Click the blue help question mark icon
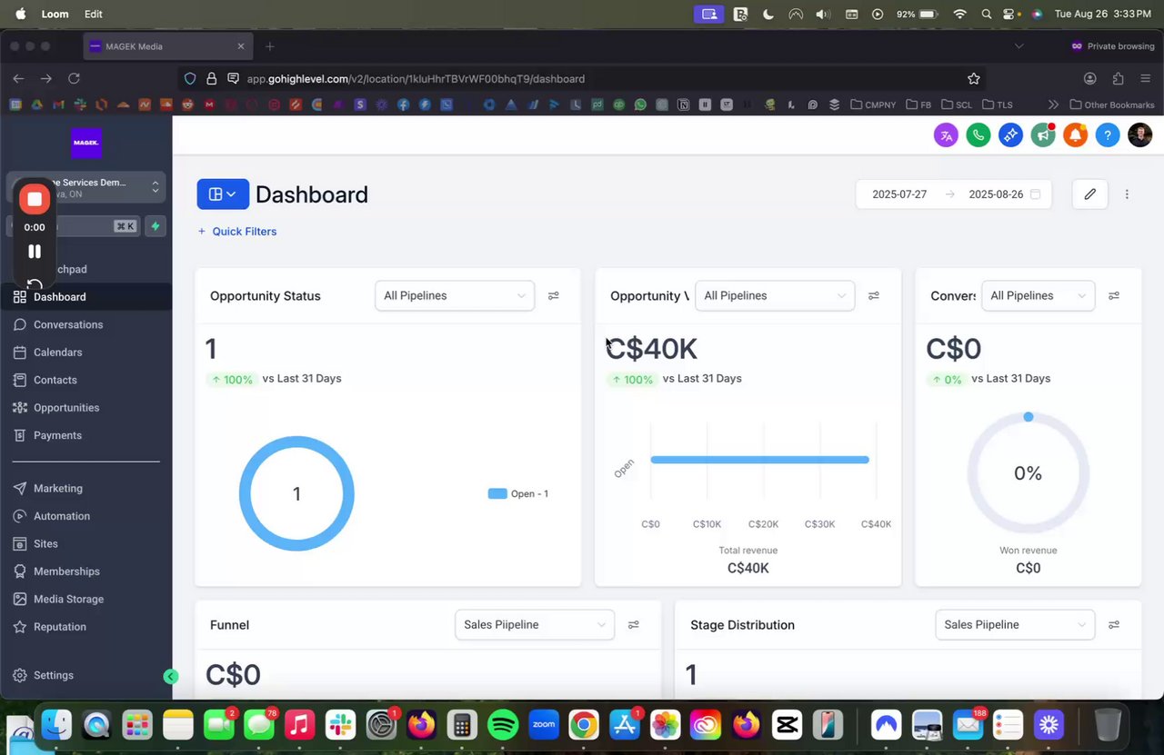The image size is (1164, 755). click(x=1107, y=135)
